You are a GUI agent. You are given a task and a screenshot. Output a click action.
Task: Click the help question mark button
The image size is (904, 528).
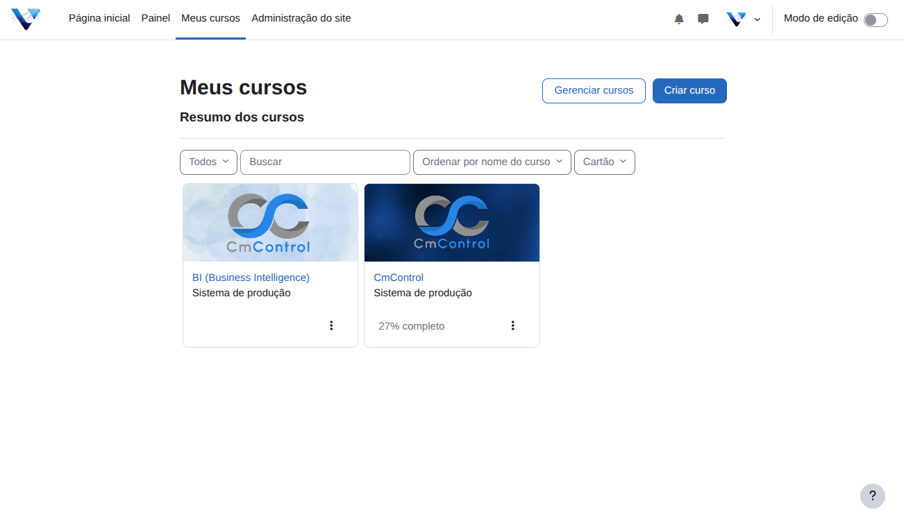pos(872,496)
